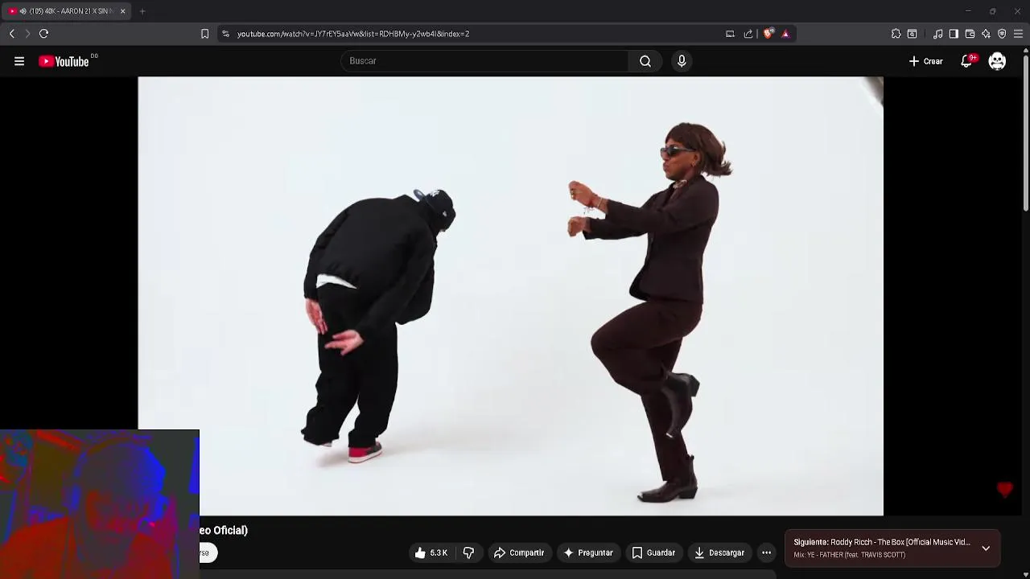Click the search magnifier button
Image resolution: width=1030 pixels, height=579 pixels.
645,61
